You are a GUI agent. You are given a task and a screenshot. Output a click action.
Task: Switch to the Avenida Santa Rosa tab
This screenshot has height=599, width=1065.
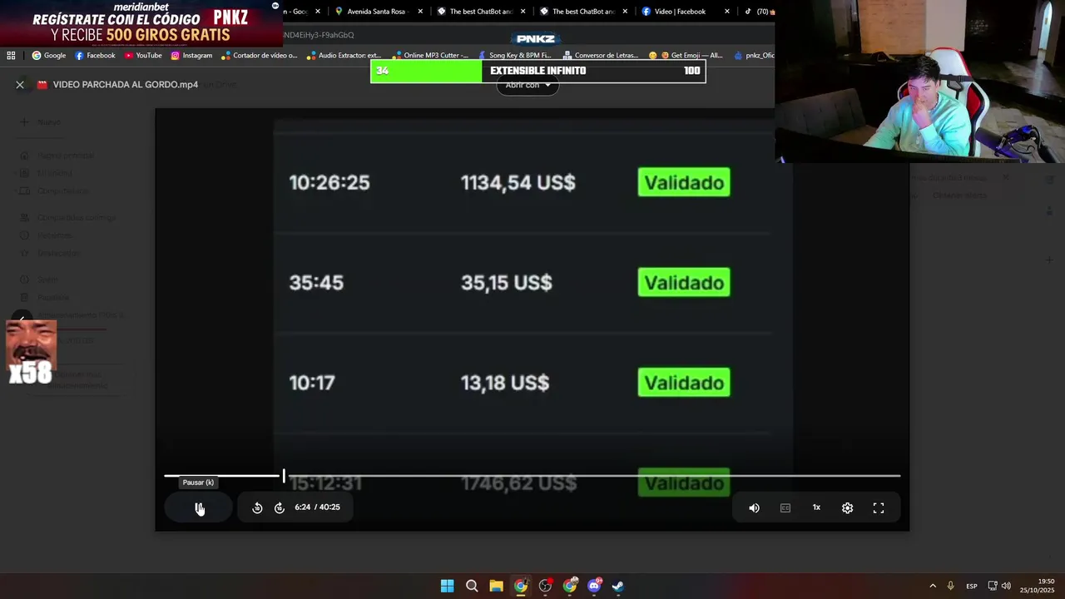click(374, 12)
